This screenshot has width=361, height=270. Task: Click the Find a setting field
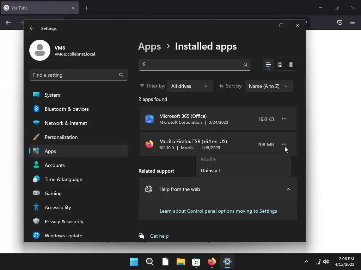coord(79,75)
